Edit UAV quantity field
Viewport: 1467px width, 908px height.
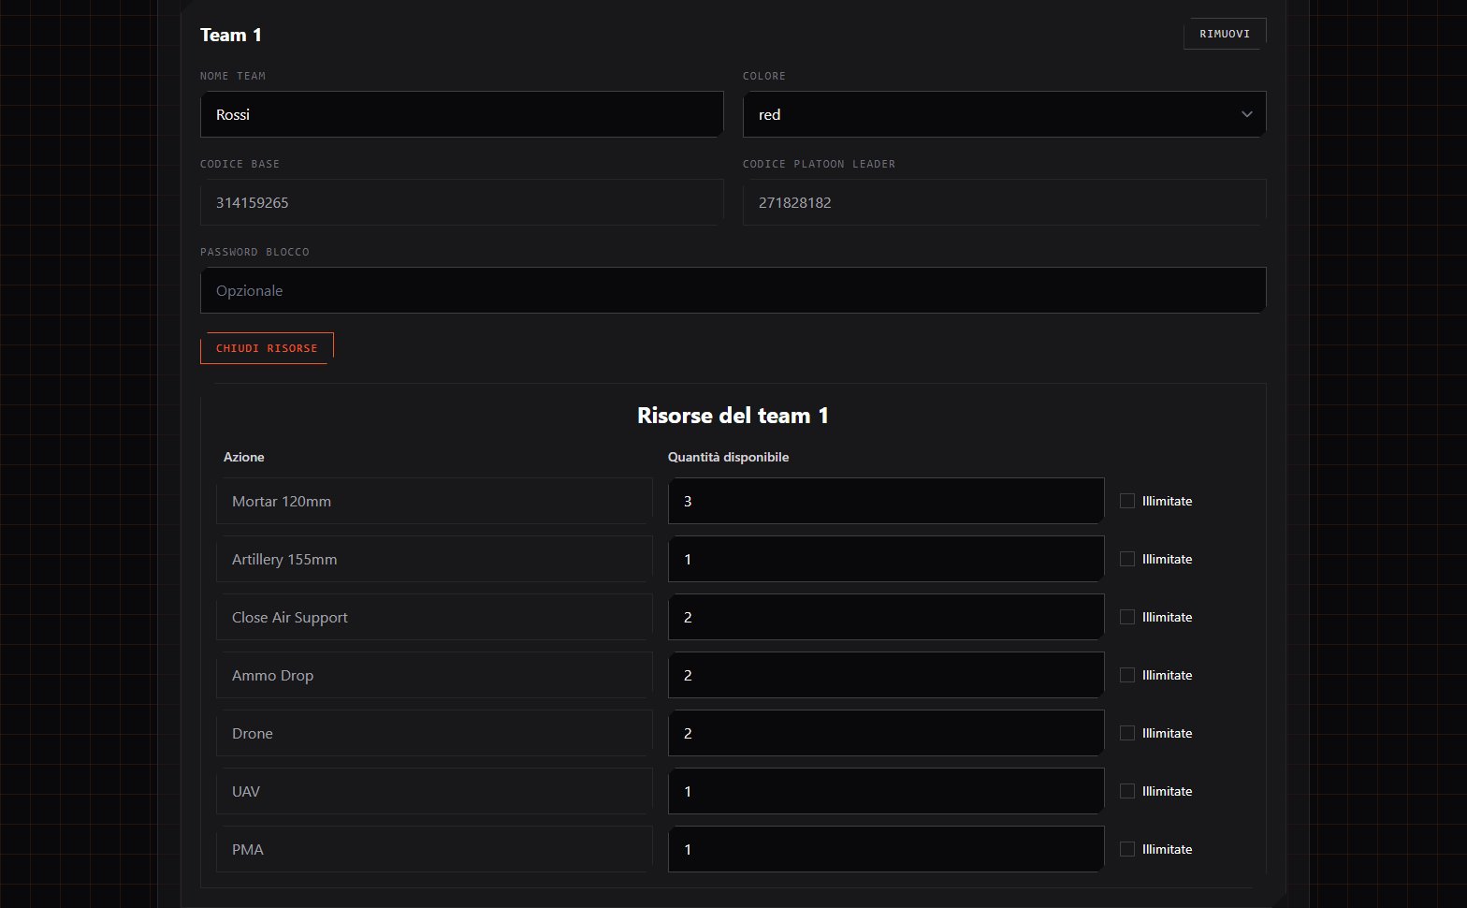coord(886,791)
